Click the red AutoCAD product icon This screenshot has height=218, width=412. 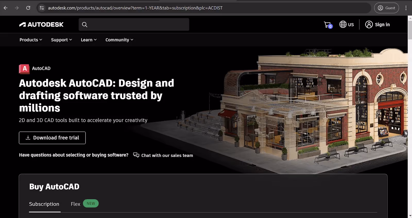coord(24,69)
